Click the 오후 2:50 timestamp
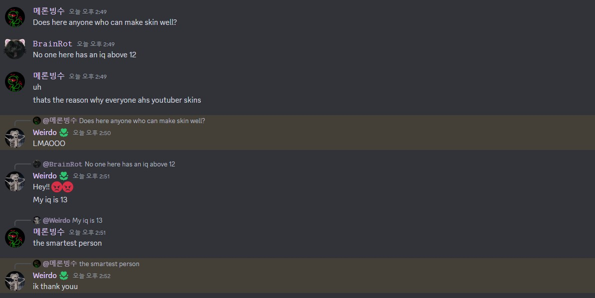 (92, 133)
